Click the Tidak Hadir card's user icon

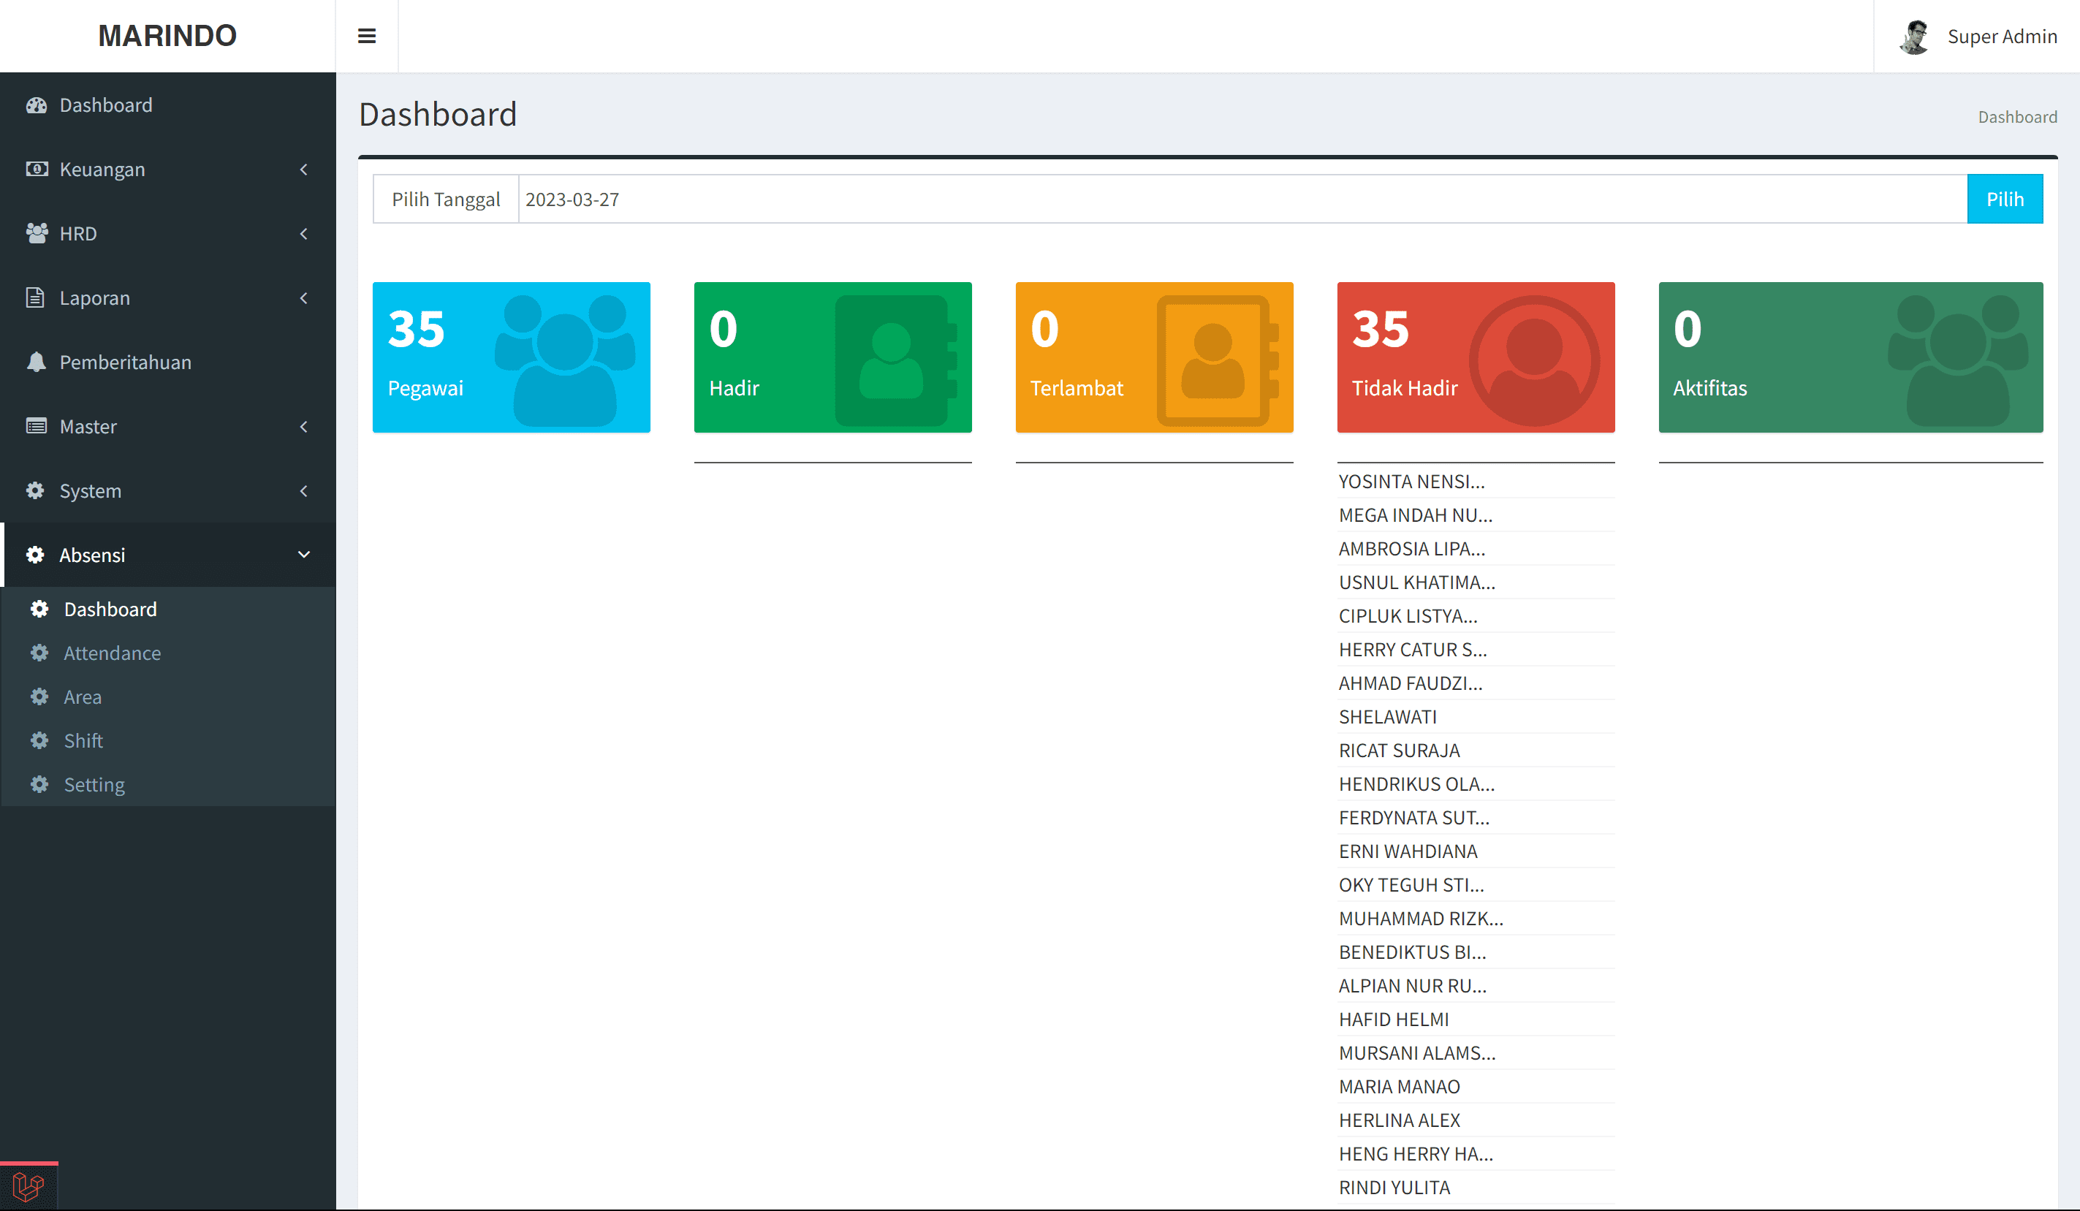click(x=1533, y=360)
